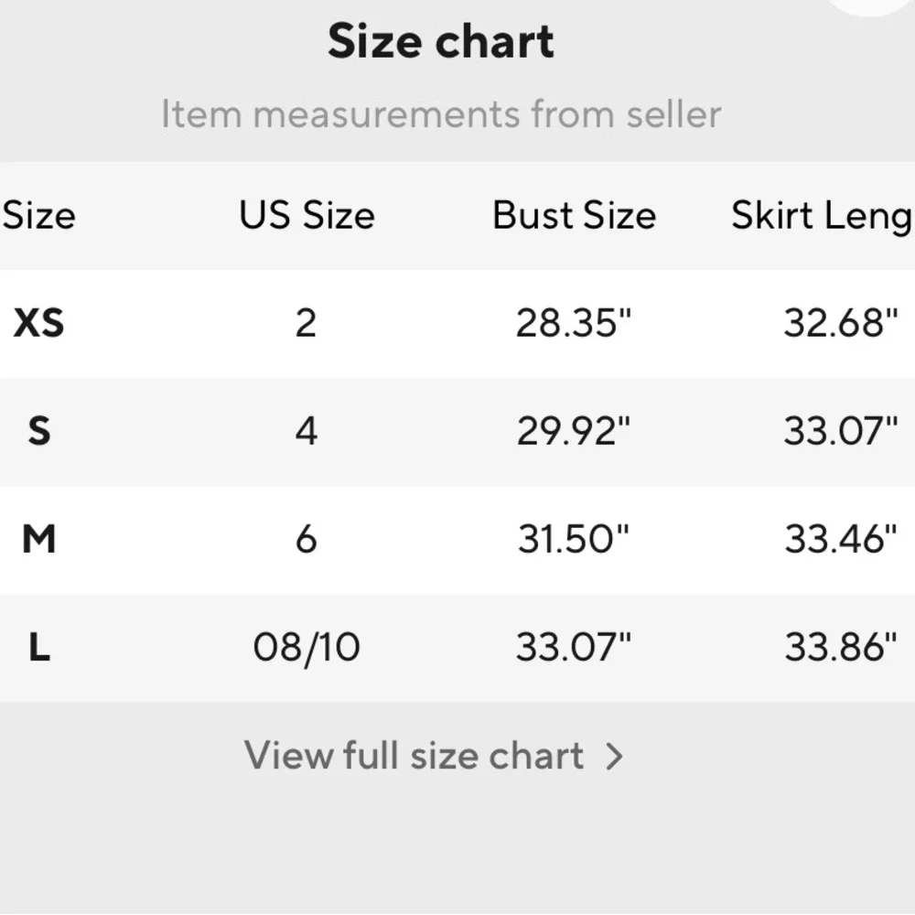Select the 29.92" bust measurement

(574, 430)
